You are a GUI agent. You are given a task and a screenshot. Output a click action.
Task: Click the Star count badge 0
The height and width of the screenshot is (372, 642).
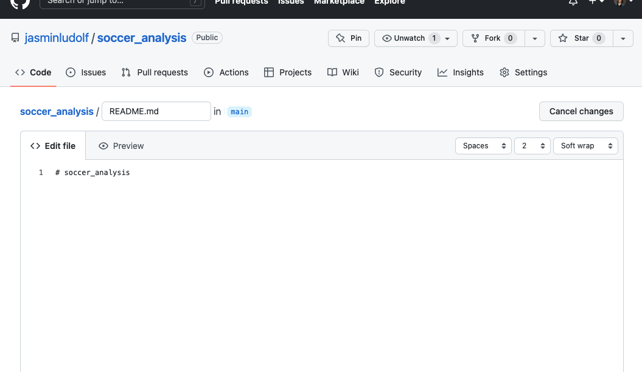coord(599,38)
